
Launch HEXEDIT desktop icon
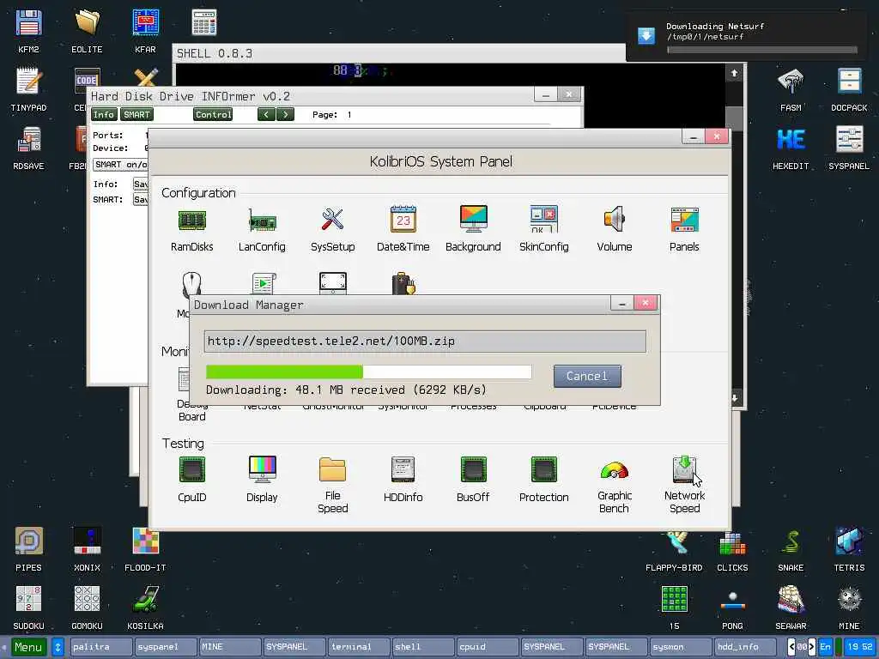pos(791,140)
